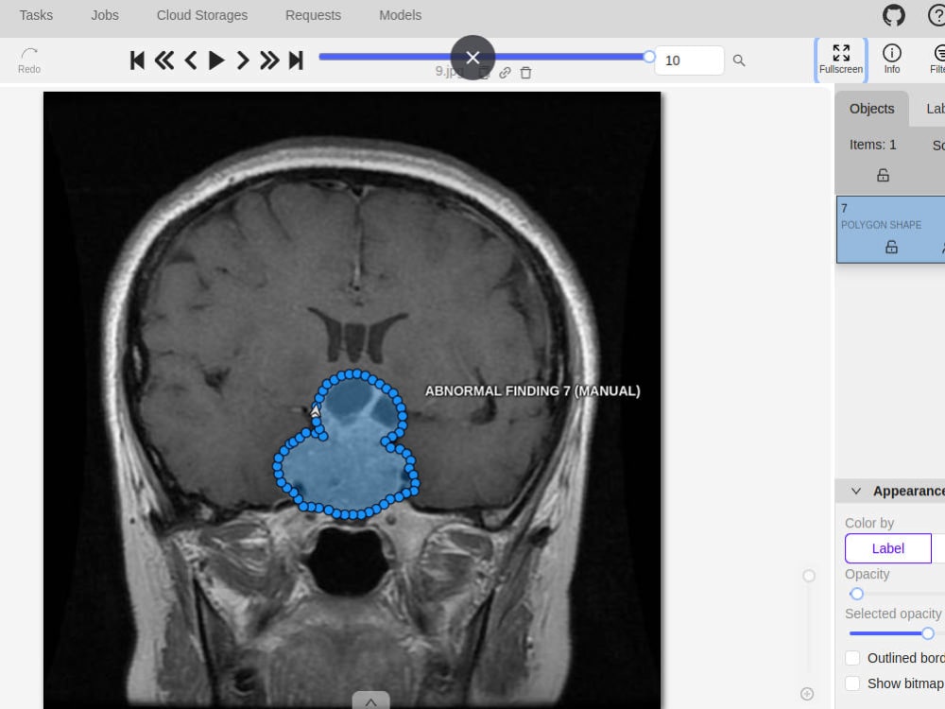Adjust the Selected opacity slider
This screenshot has height=709, width=945.
(928, 633)
